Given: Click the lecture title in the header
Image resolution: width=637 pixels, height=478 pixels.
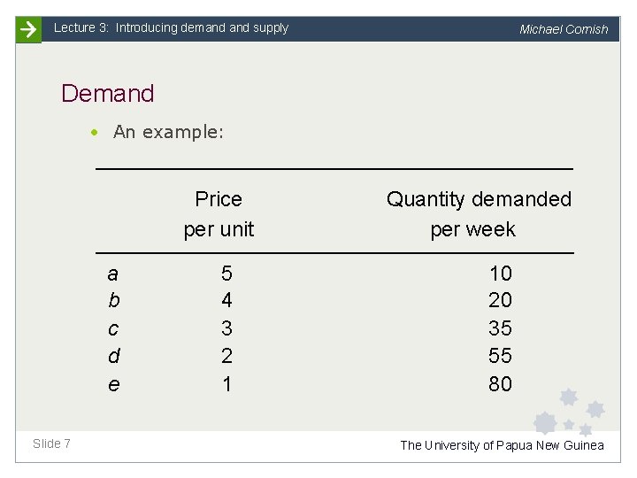Looking at the screenshot, I should click(x=171, y=28).
